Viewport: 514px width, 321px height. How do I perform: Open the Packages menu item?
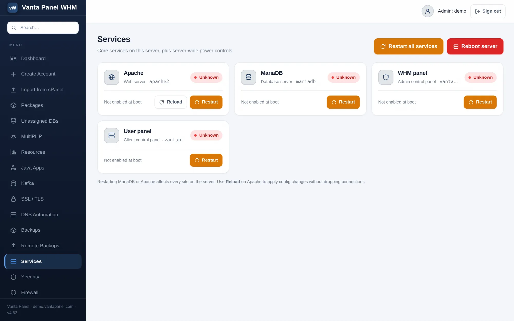[x=43, y=105]
